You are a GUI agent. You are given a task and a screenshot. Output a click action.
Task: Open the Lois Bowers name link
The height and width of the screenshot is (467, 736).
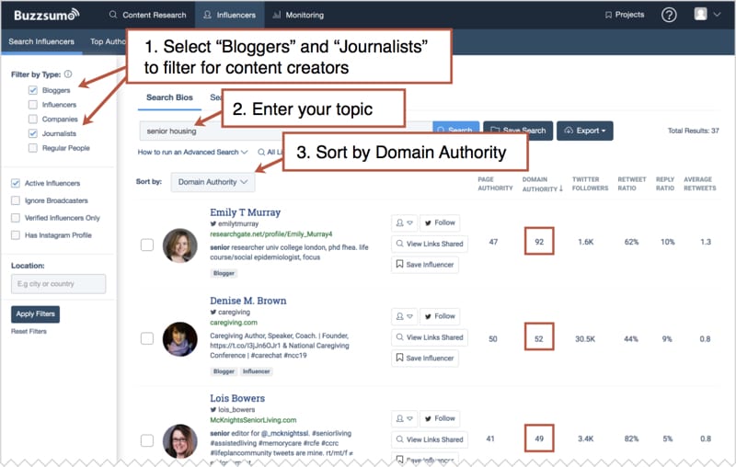click(x=237, y=398)
